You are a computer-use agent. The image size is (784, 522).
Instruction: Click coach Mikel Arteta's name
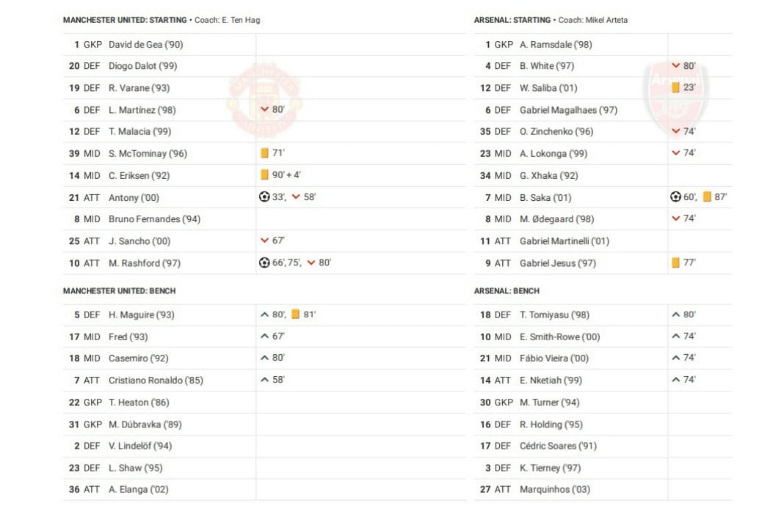[x=606, y=20]
